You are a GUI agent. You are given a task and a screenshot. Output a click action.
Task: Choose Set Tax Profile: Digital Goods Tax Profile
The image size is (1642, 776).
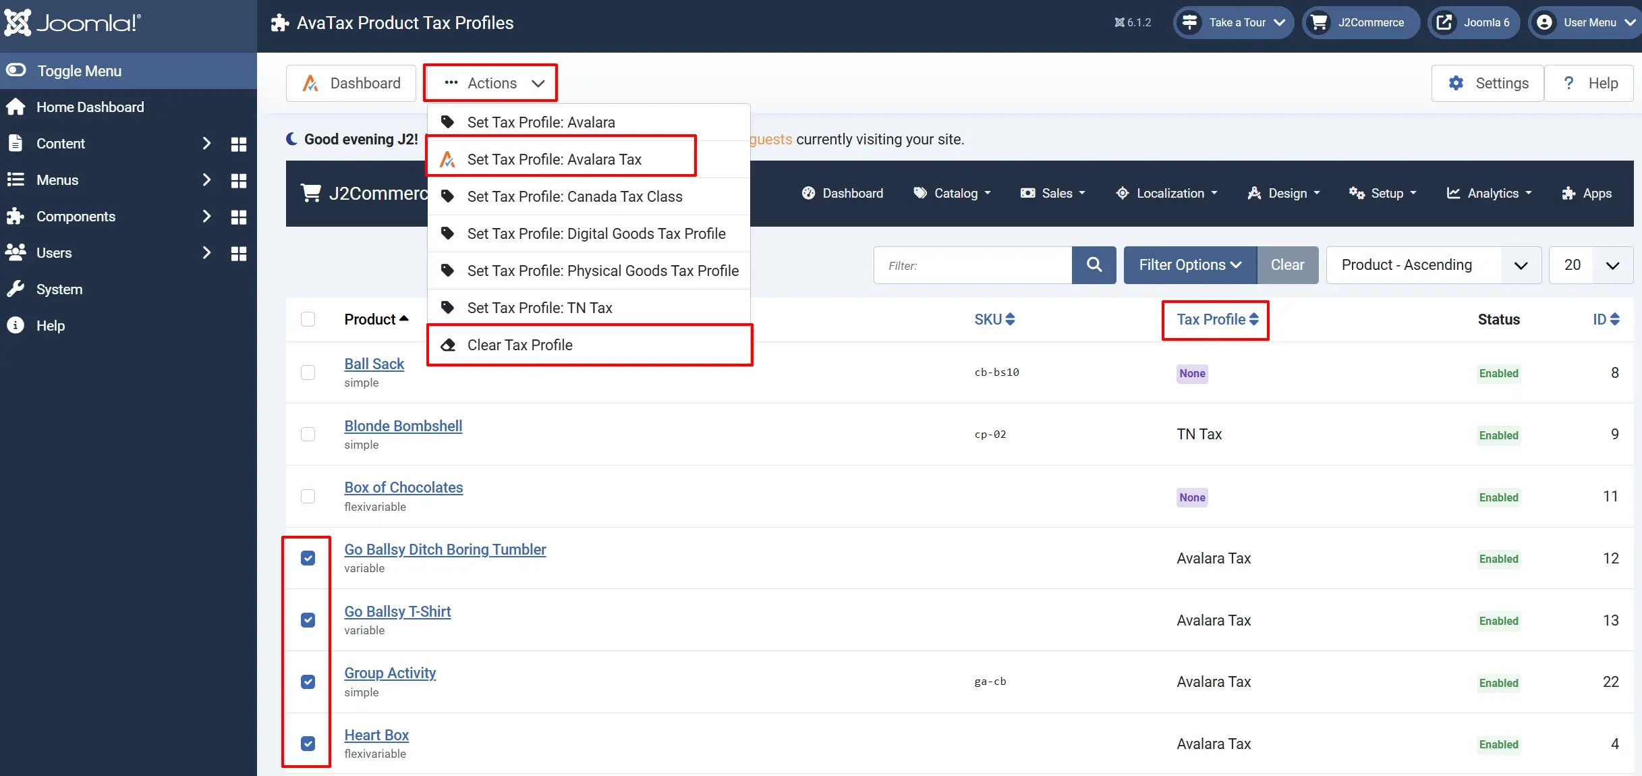click(x=589, y=233)
